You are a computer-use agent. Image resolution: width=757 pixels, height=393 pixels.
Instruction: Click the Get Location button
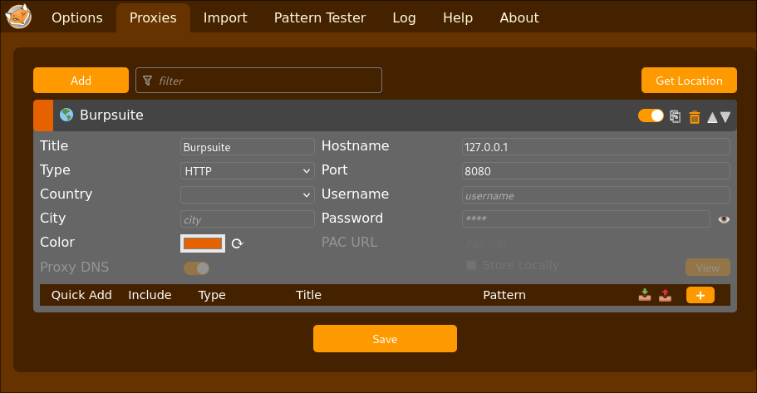pos(689,80)
